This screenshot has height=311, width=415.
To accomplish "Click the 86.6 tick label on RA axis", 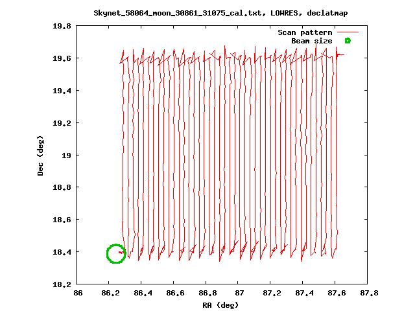I will point(175,293).
